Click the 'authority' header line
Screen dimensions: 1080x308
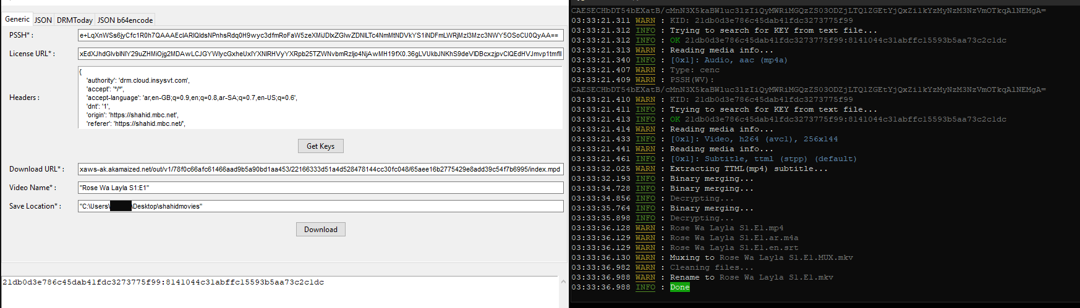pyautogui.click(x=138, y=80)
